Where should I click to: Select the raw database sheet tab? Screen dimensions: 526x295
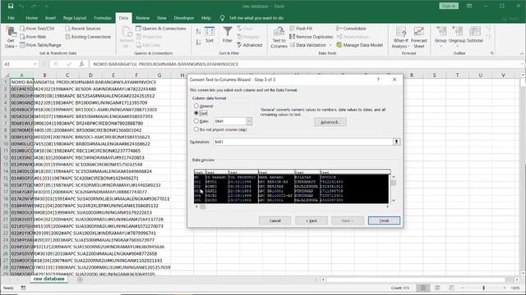point(48,279)
